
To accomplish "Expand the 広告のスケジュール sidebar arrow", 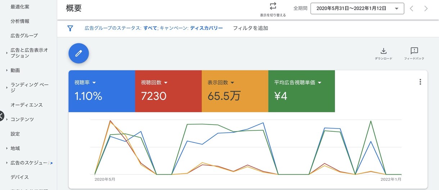I will pos(7,163).
